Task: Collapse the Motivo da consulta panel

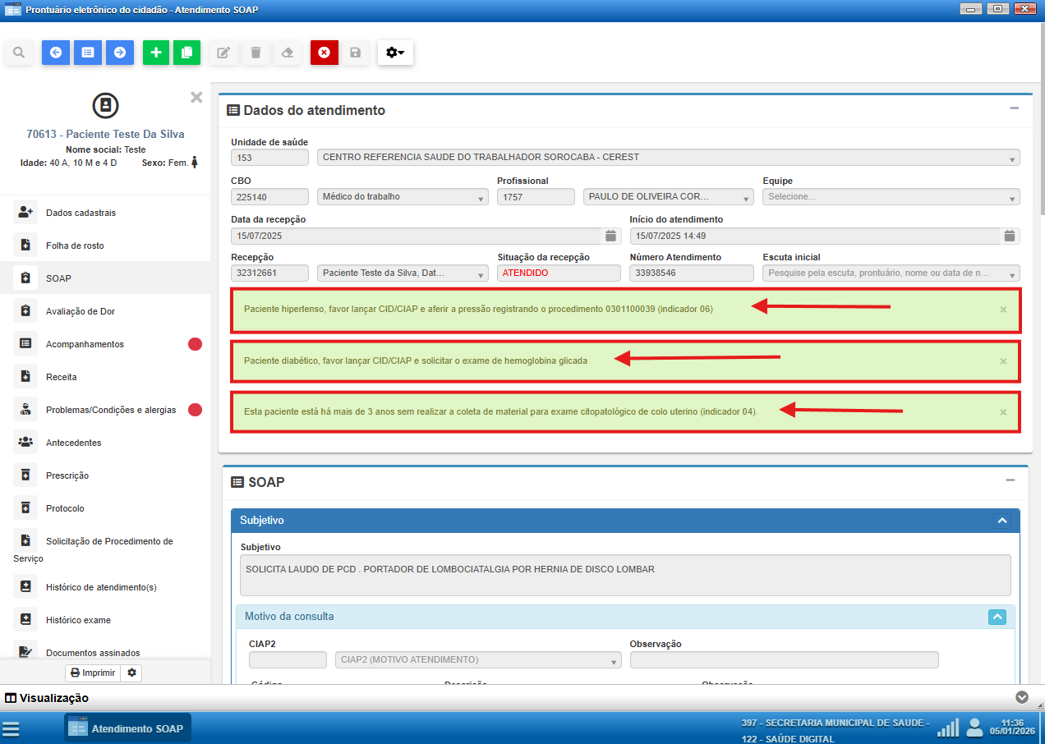Action: pyautogui.click(x=997, y=617)
